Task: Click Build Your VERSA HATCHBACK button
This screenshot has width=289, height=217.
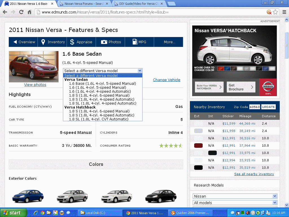Action: tap(209, 87)
